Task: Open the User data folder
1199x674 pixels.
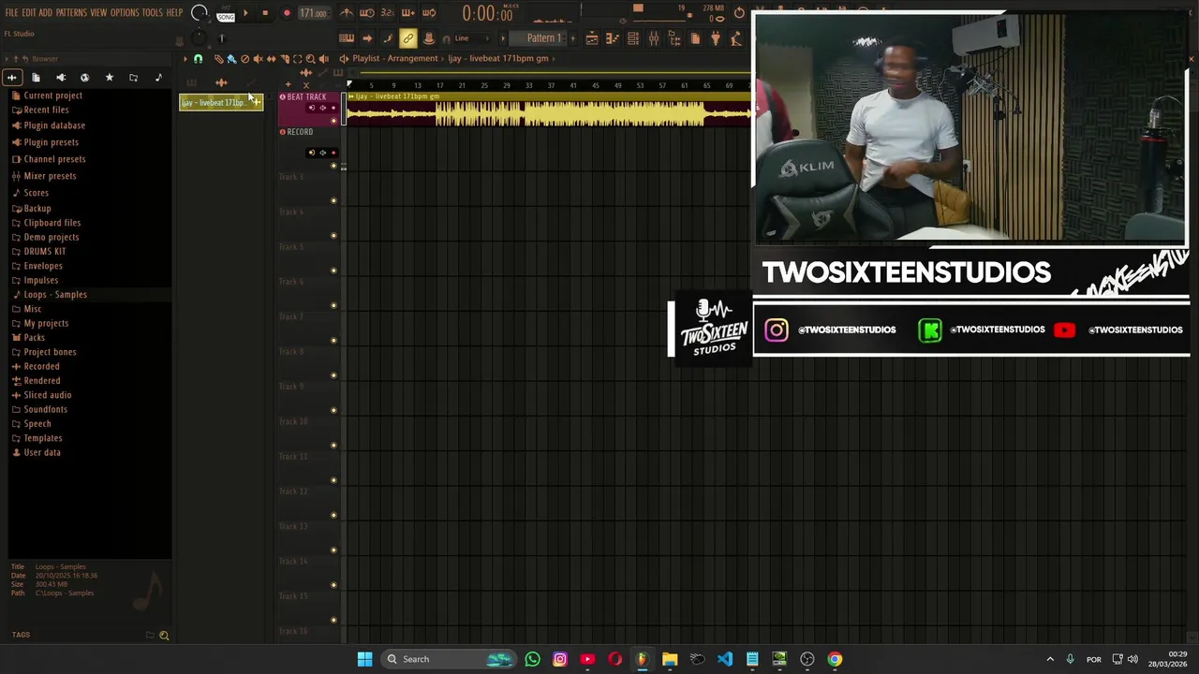Action: tap(41, 453)
